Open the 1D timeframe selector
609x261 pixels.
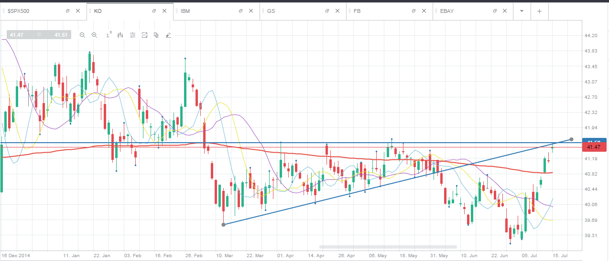(108, 34)
